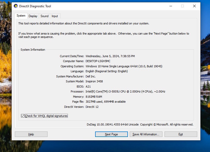The height and width of the screenshot is (152, 210).
Task: Click the Windows 10 Home operating system value
Action: pyautogui.click(x=124, y=66)
